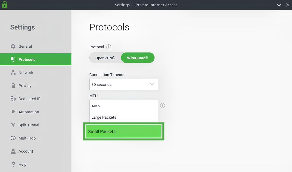292x172 pixels.
Task: Open the General settings page
Action: pyautogui.click(x=36, y=46)
